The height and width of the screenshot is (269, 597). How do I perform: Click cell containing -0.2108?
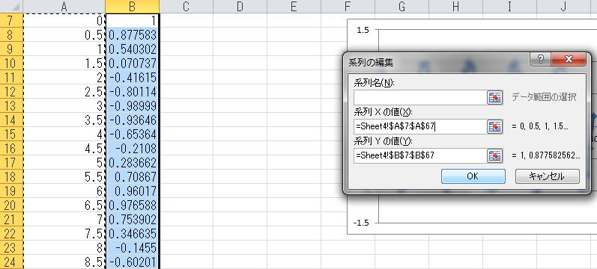[x=132, y=148]
